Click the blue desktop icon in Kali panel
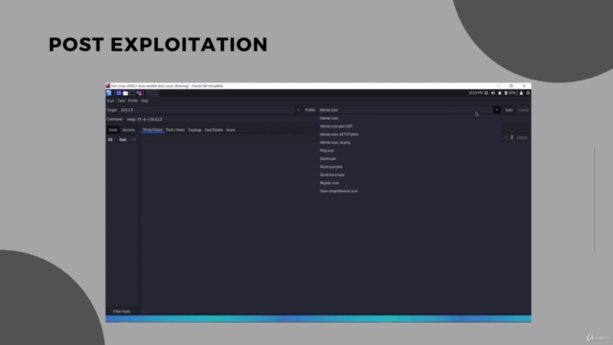This screenshot has width=613, height=345. (x=119, y=93)
